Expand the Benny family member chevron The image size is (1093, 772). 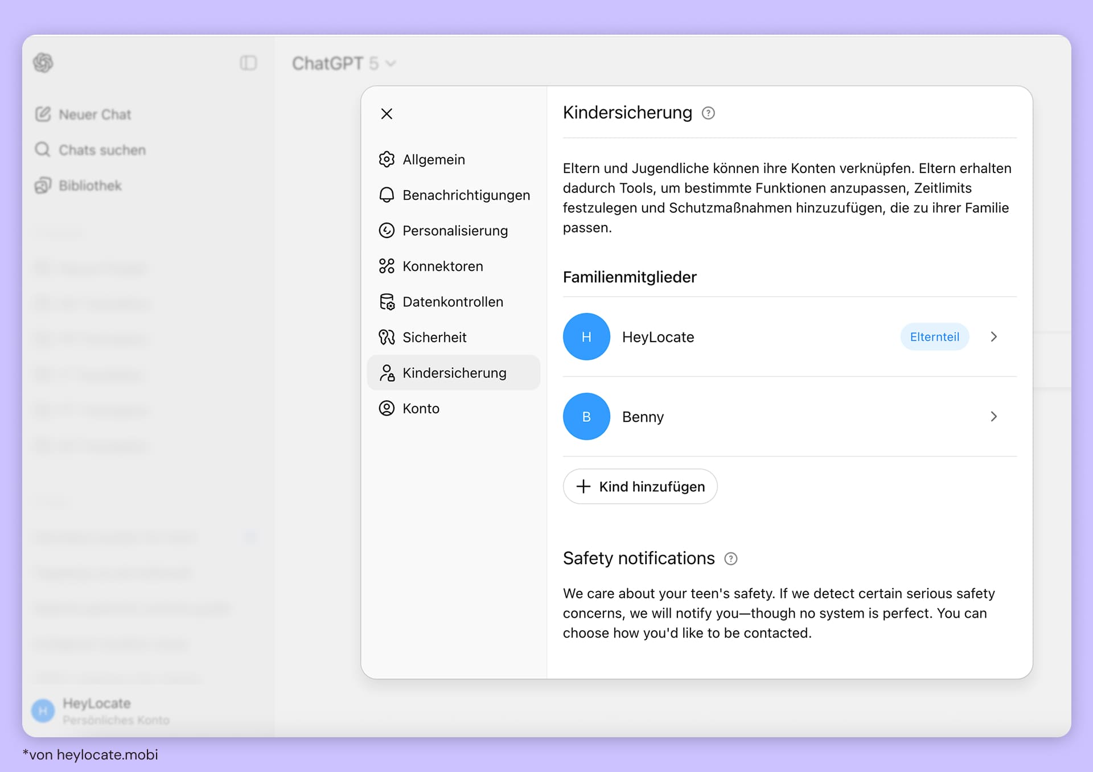[x=994, y=416]
